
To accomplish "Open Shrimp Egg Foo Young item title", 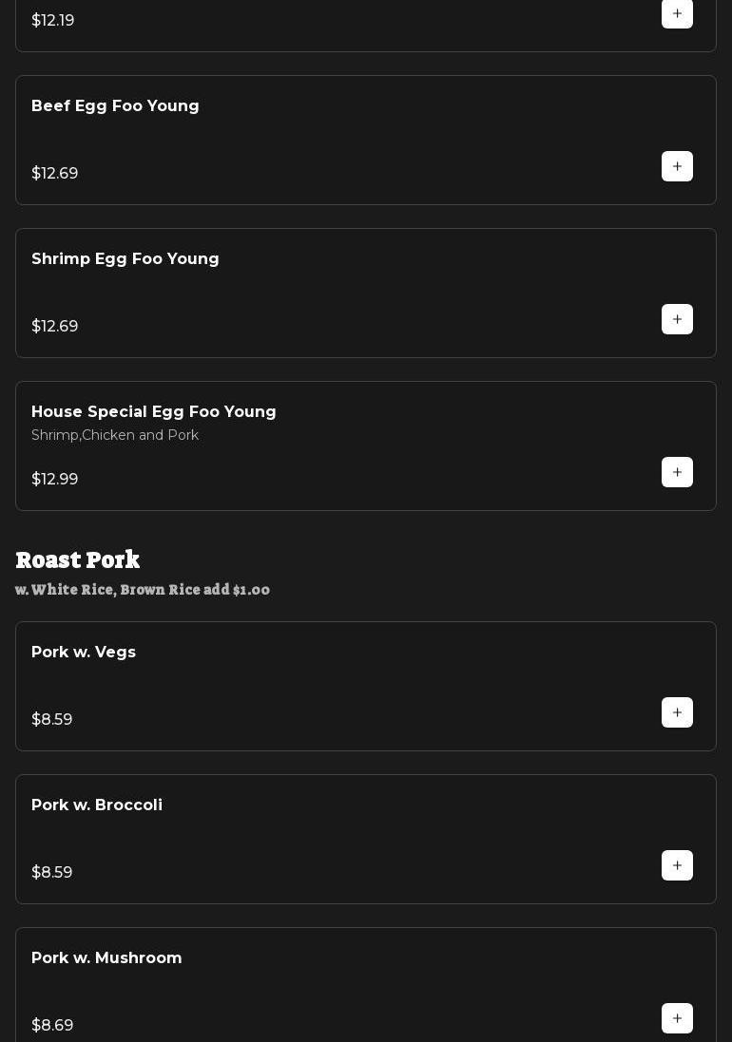I will coord(125,259).
